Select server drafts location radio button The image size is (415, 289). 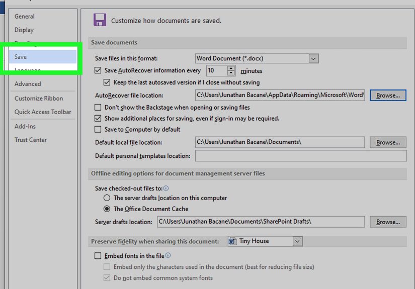(107, 198)
